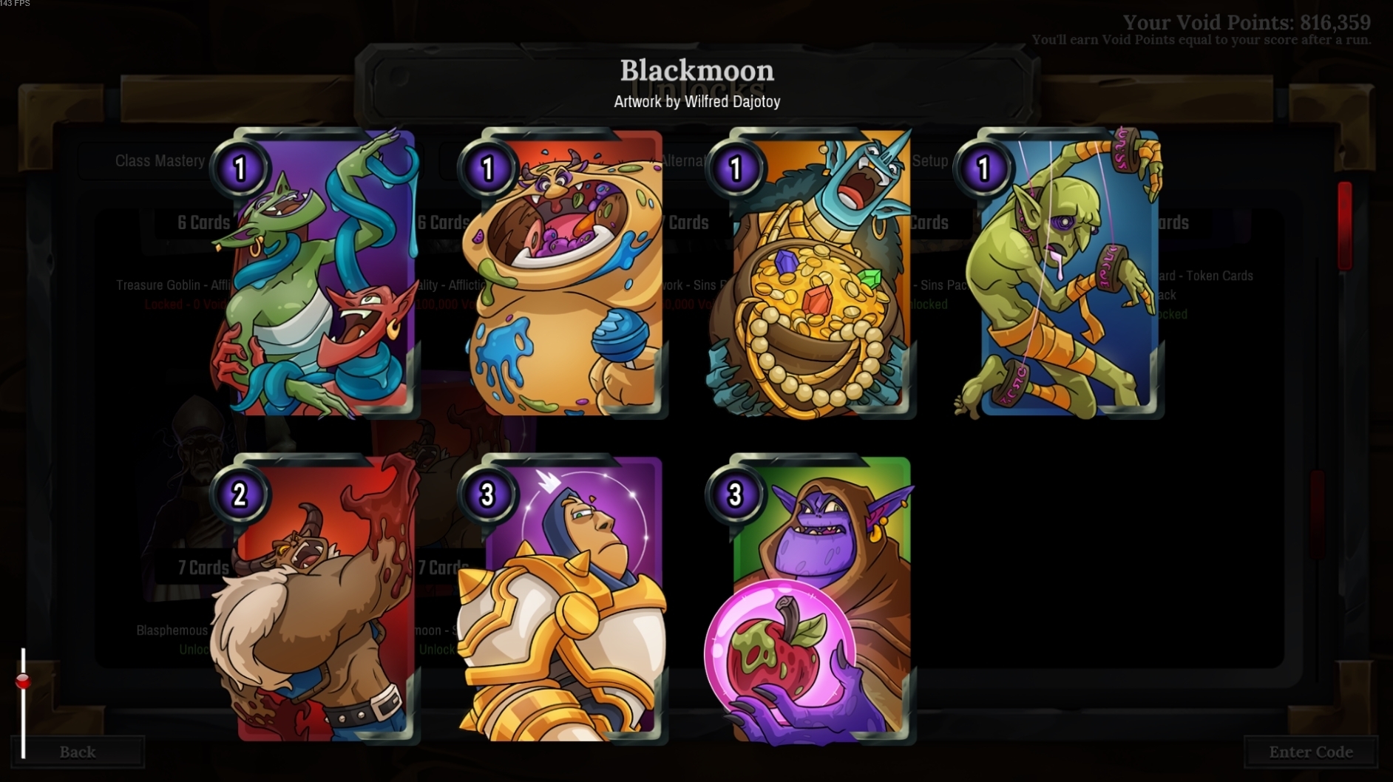Image resolution: width=1393 pixels, height=782 pixels.
Task: Click the Back button
Action: (x=78, y=752)
